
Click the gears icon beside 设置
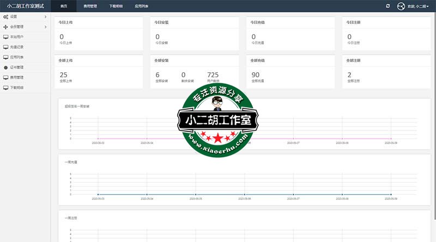tap(5, 17)
